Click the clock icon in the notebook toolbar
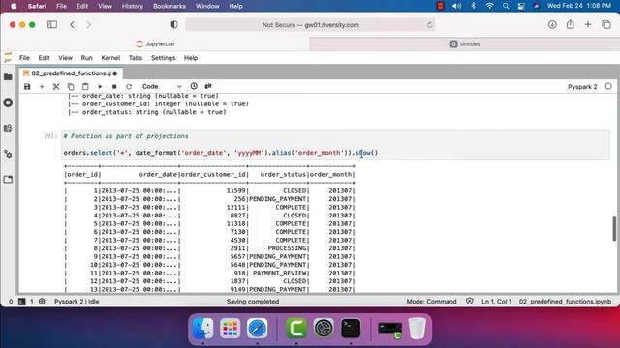The height and width of the screenshot is (348, 620). click(x=194, y=86)
